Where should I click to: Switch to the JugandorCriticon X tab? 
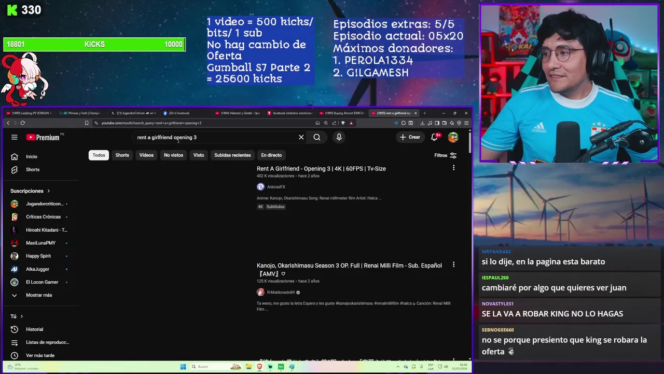point(133,113)
